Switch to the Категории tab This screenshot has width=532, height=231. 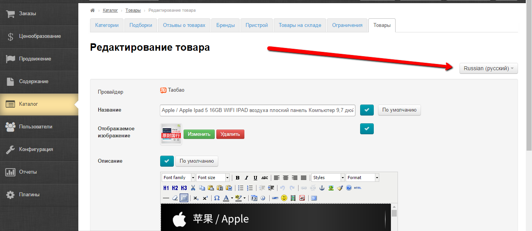[x=107, y=25]
